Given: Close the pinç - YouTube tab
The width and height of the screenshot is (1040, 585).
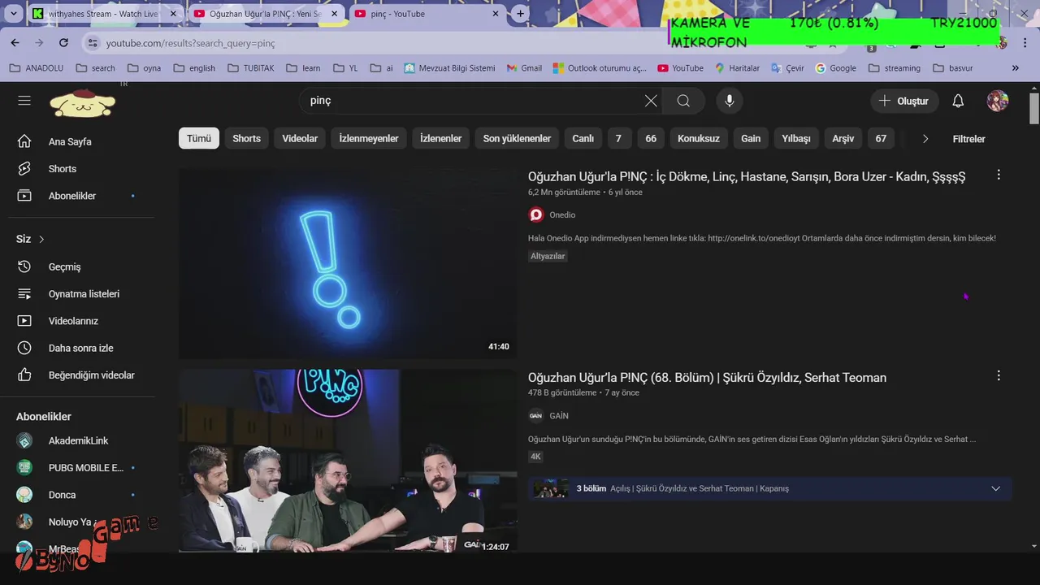Looking at the screenshot, I should 496,14.
